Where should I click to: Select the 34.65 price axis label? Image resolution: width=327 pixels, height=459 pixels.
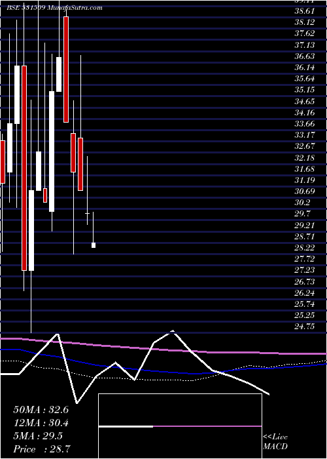pyautogui.click(x=305, y=101)
